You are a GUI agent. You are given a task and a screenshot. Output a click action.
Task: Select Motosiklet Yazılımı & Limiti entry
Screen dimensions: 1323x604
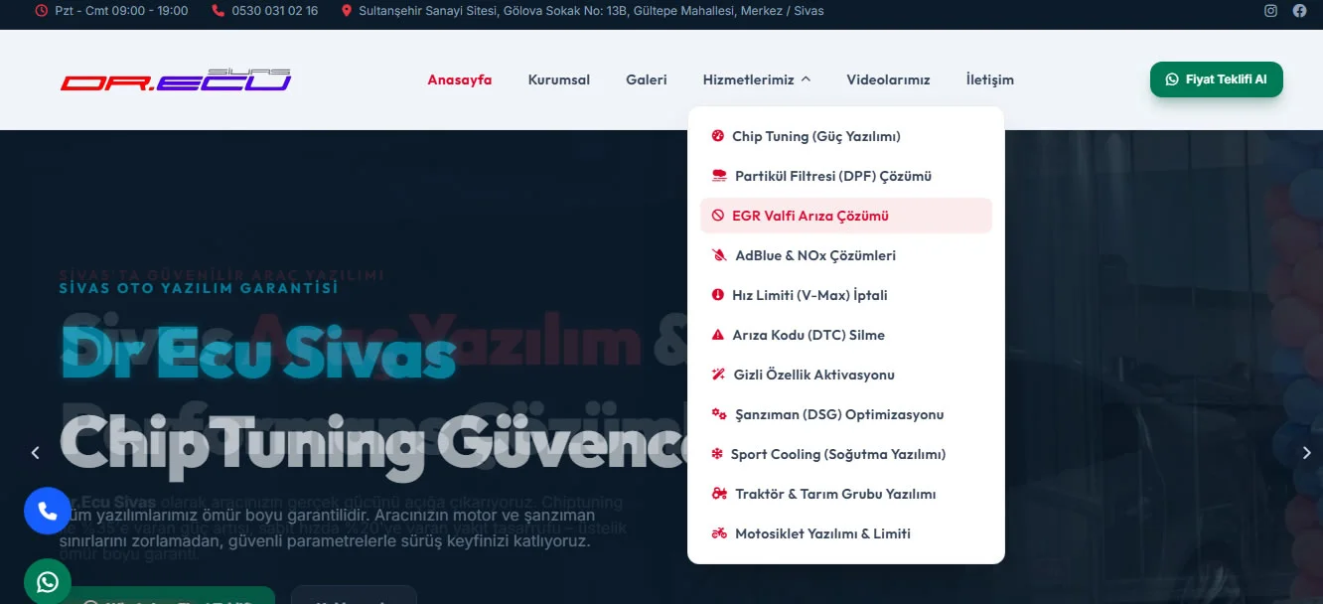point(846,533)
